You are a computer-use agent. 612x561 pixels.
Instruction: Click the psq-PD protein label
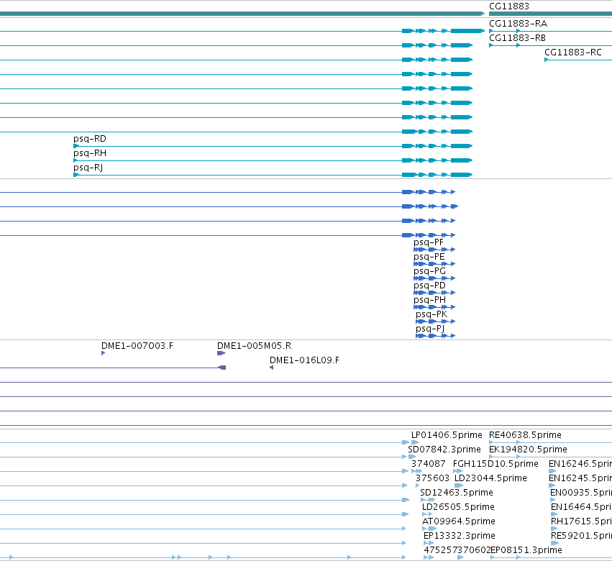429,286
